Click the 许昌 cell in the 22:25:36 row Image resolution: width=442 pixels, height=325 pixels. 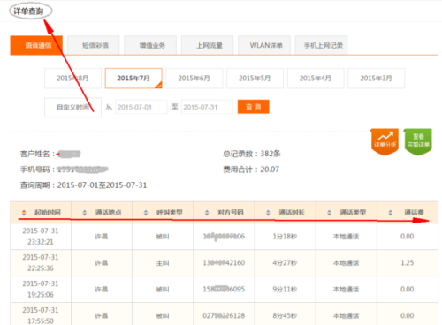pos(102,263)
